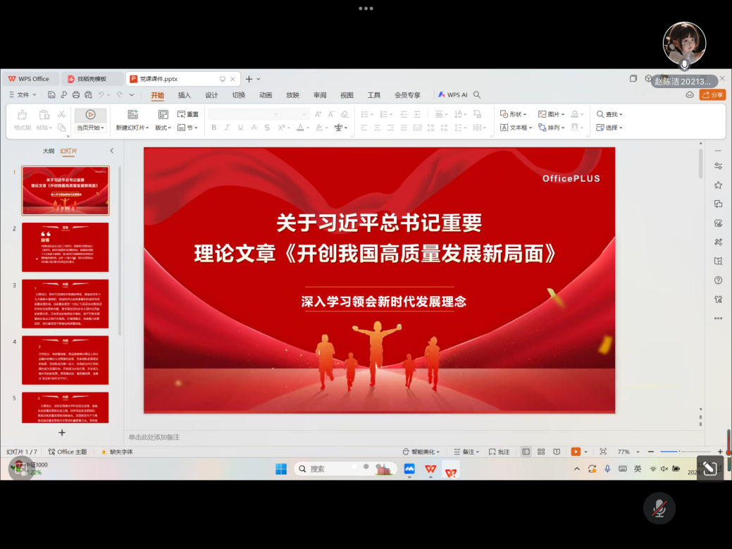Click the save icon in quick access toolbar
732x549 pixels.
click(x=52, y=95)
